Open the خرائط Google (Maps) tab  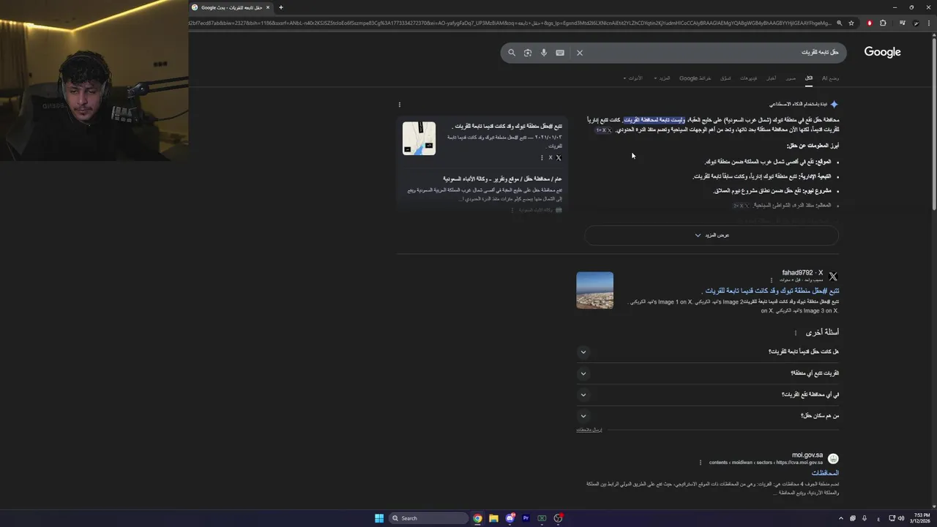click(695, 78)
